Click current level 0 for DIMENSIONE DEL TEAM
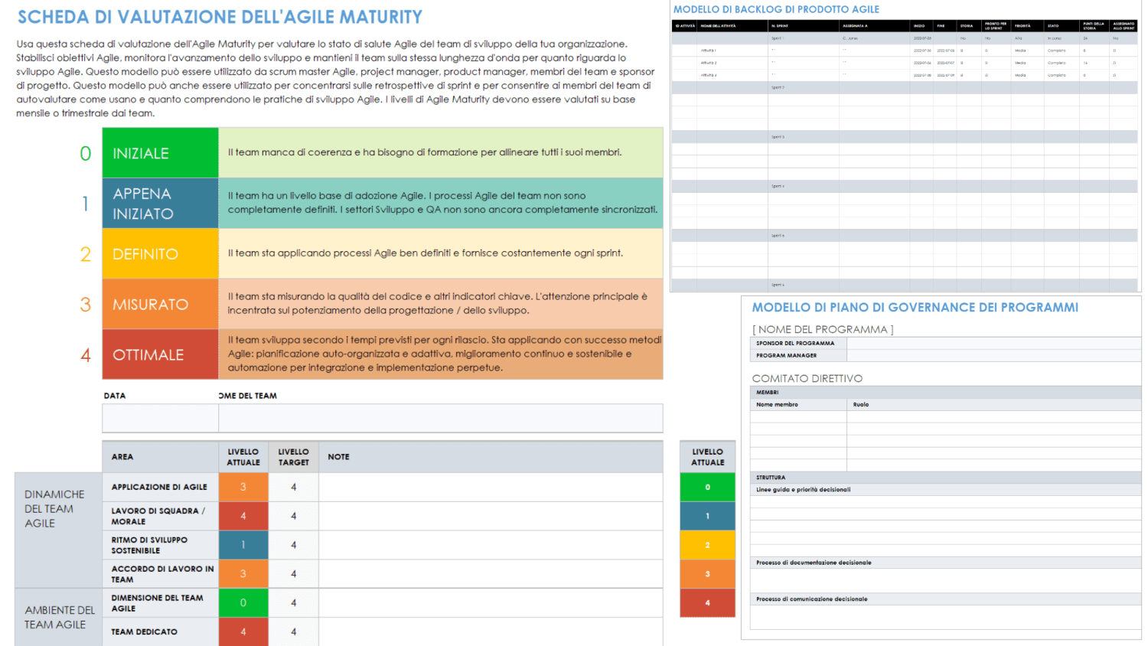The width and height of the screenshot is (1148, 646). 243,603
